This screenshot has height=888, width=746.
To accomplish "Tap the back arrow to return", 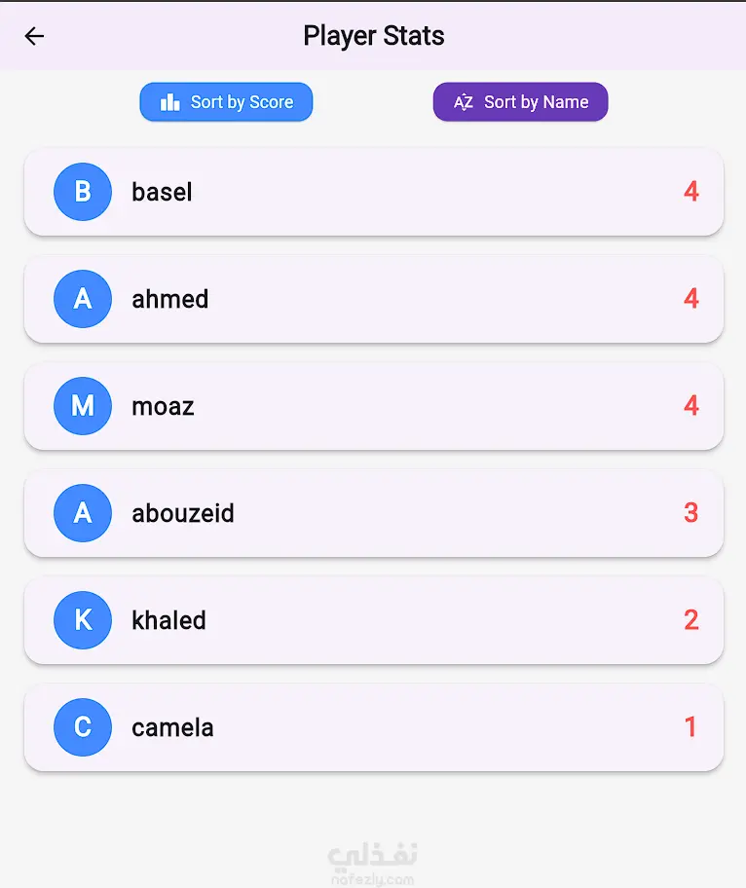I will (x=35, y=36).
